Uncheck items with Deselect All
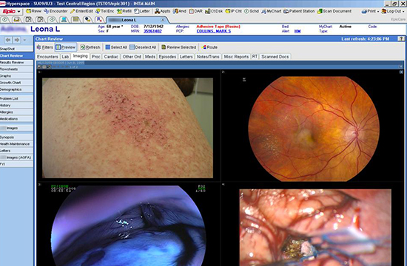This screenshot has height=266, width=407. [143, 47]
